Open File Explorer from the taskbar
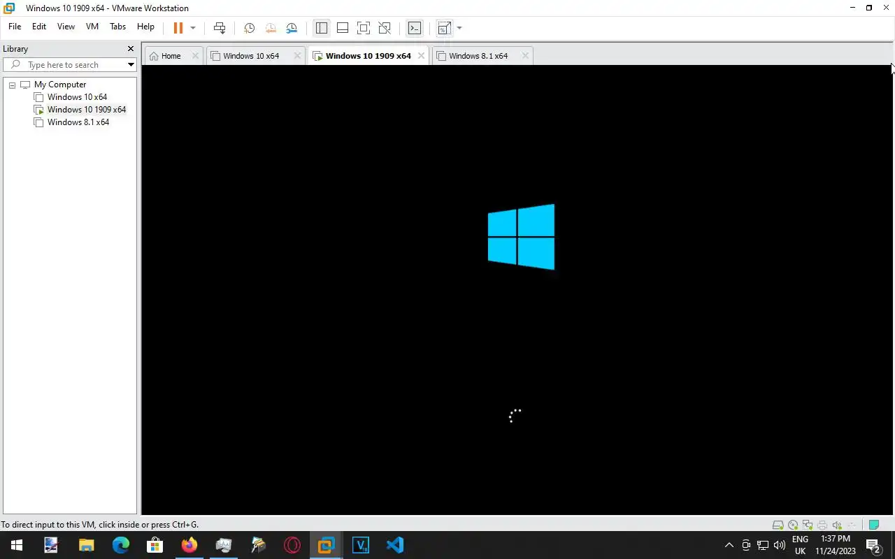Screen dimensions: 895x559 (86, 545)
